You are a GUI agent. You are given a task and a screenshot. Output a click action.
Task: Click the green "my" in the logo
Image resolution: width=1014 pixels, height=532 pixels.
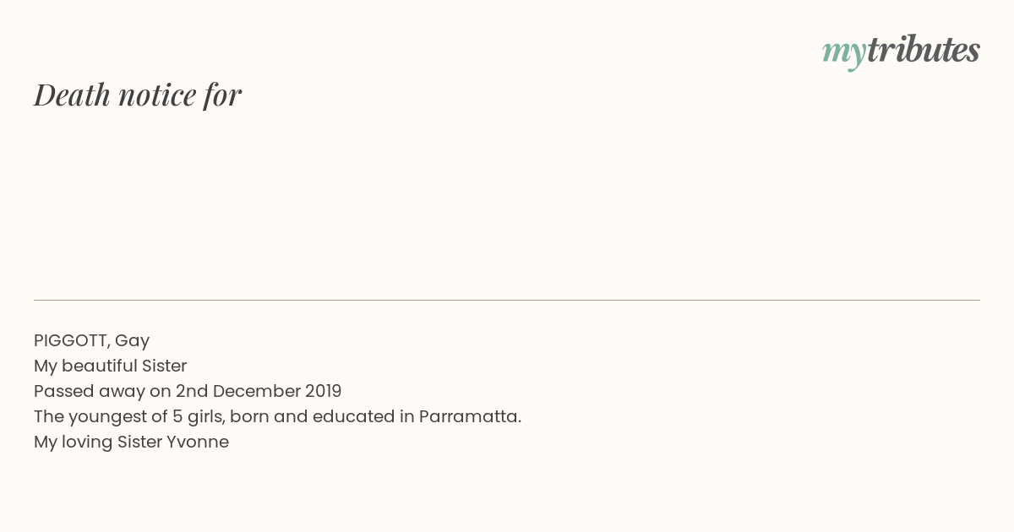843,54
